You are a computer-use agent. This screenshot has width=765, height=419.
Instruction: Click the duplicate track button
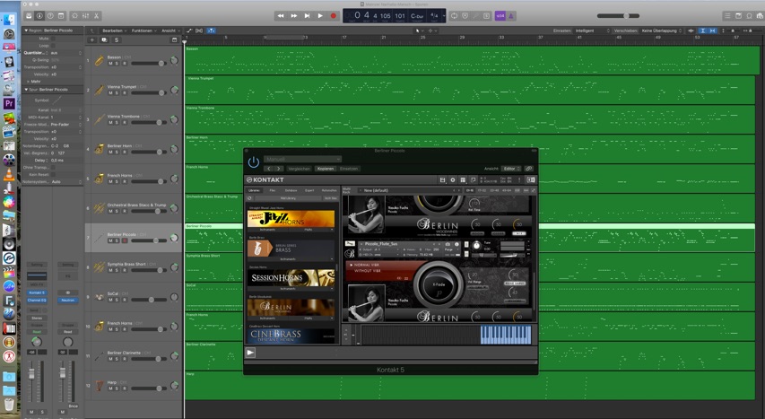coord(104,40)
